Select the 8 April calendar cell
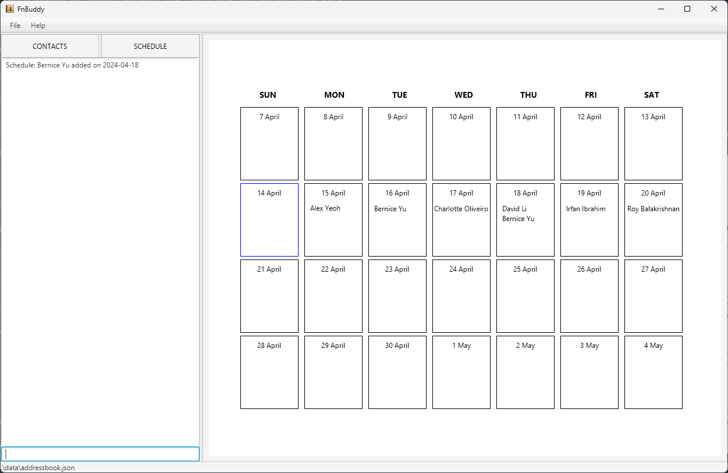Image resolution: width=728 pixels, height=473 pixels. tap(333, 144)
